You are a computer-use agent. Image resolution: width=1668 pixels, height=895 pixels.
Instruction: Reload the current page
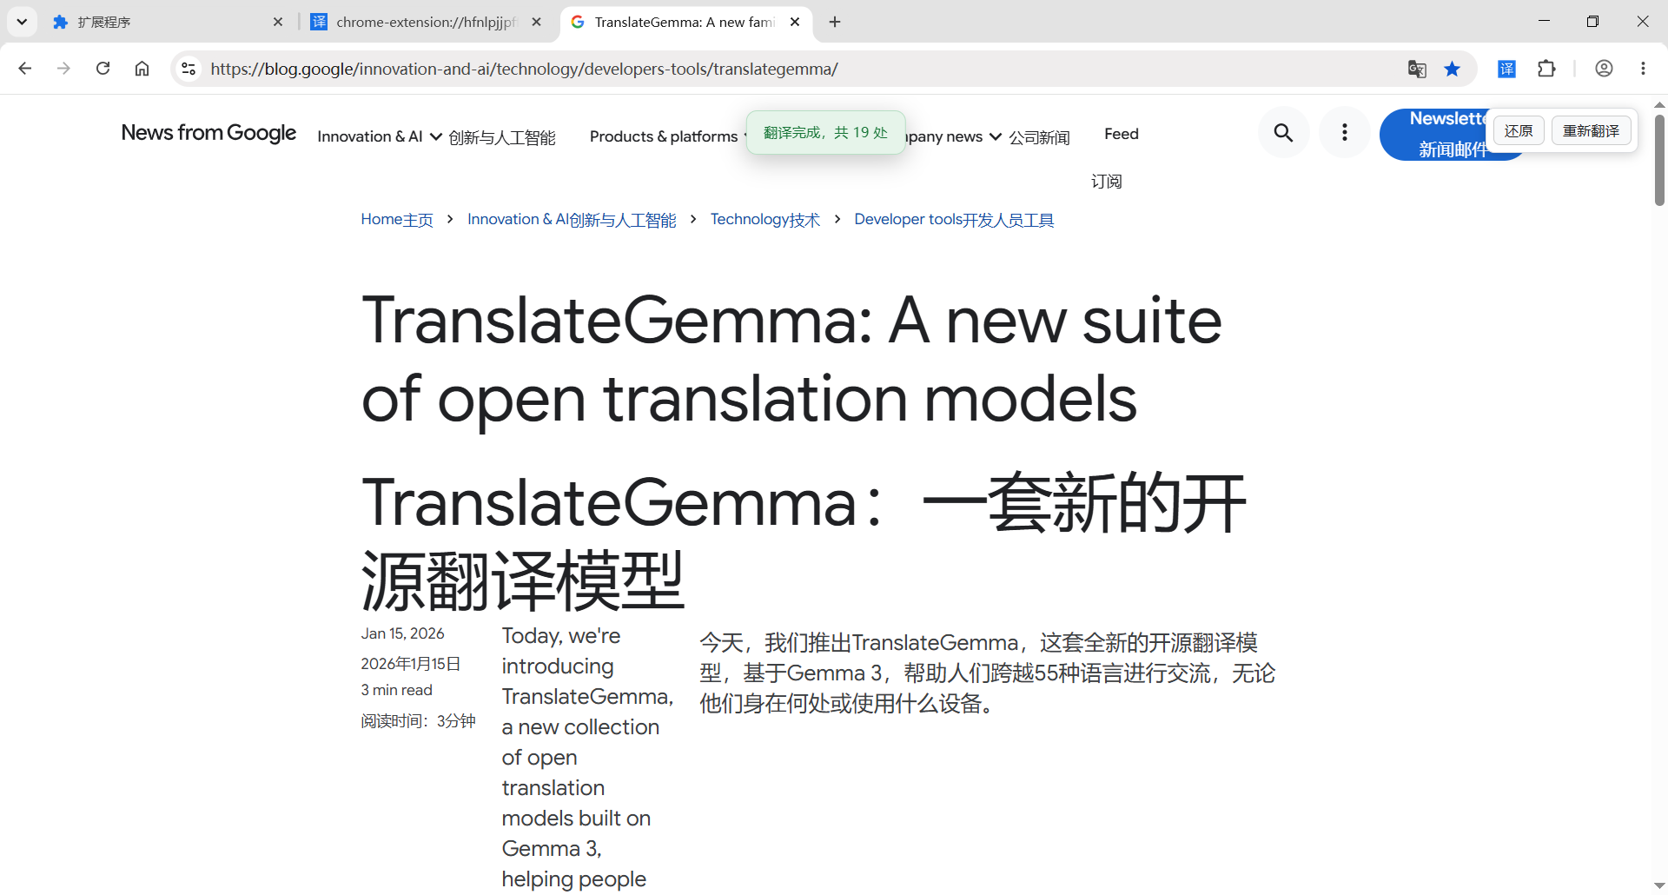click(x=103, y=69)
